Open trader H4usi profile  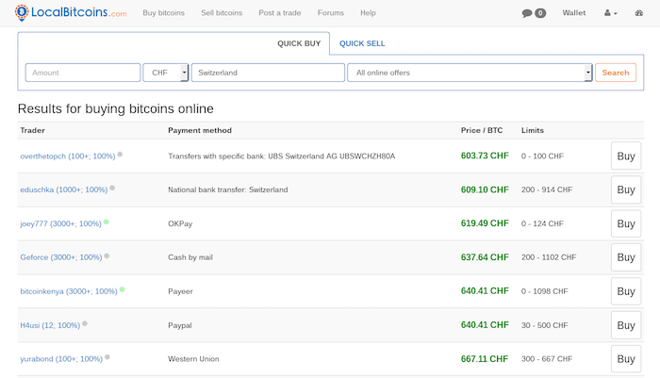click(x=50, y=325)
